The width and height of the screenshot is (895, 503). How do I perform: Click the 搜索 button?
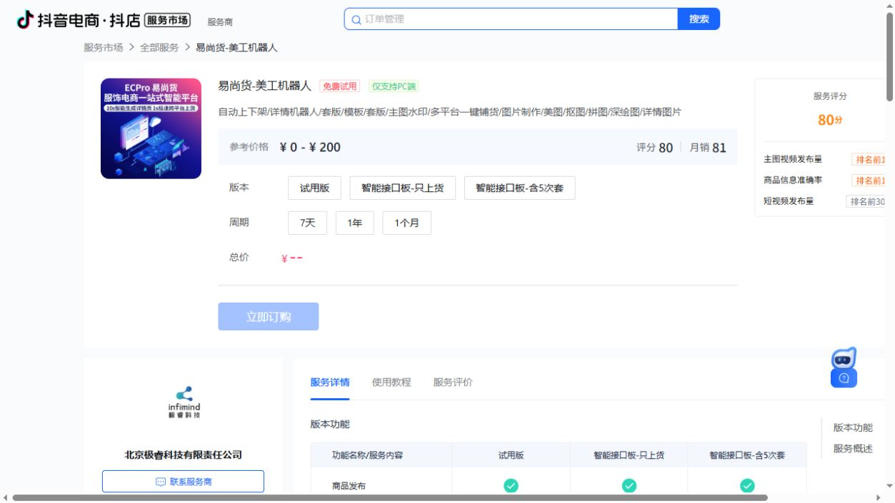[x=699, y=19]
